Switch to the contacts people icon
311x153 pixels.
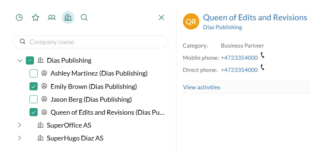coord(52,17)
